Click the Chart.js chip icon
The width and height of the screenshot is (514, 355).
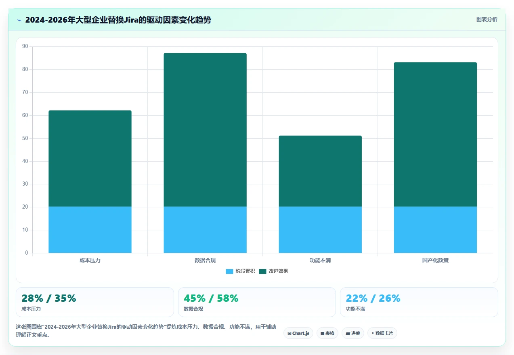pos(290,334)
